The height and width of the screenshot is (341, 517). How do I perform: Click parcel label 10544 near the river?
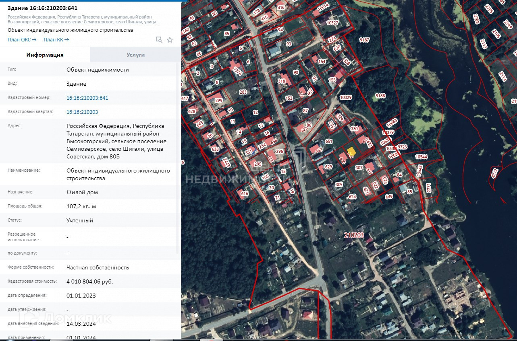[x=421, y=156]
